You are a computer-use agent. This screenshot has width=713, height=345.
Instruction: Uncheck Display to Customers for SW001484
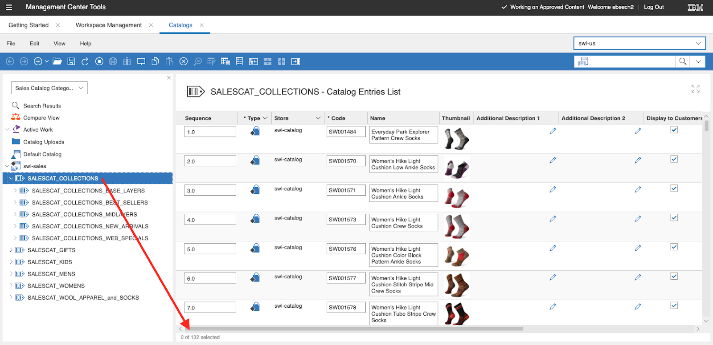click(674, 130)
